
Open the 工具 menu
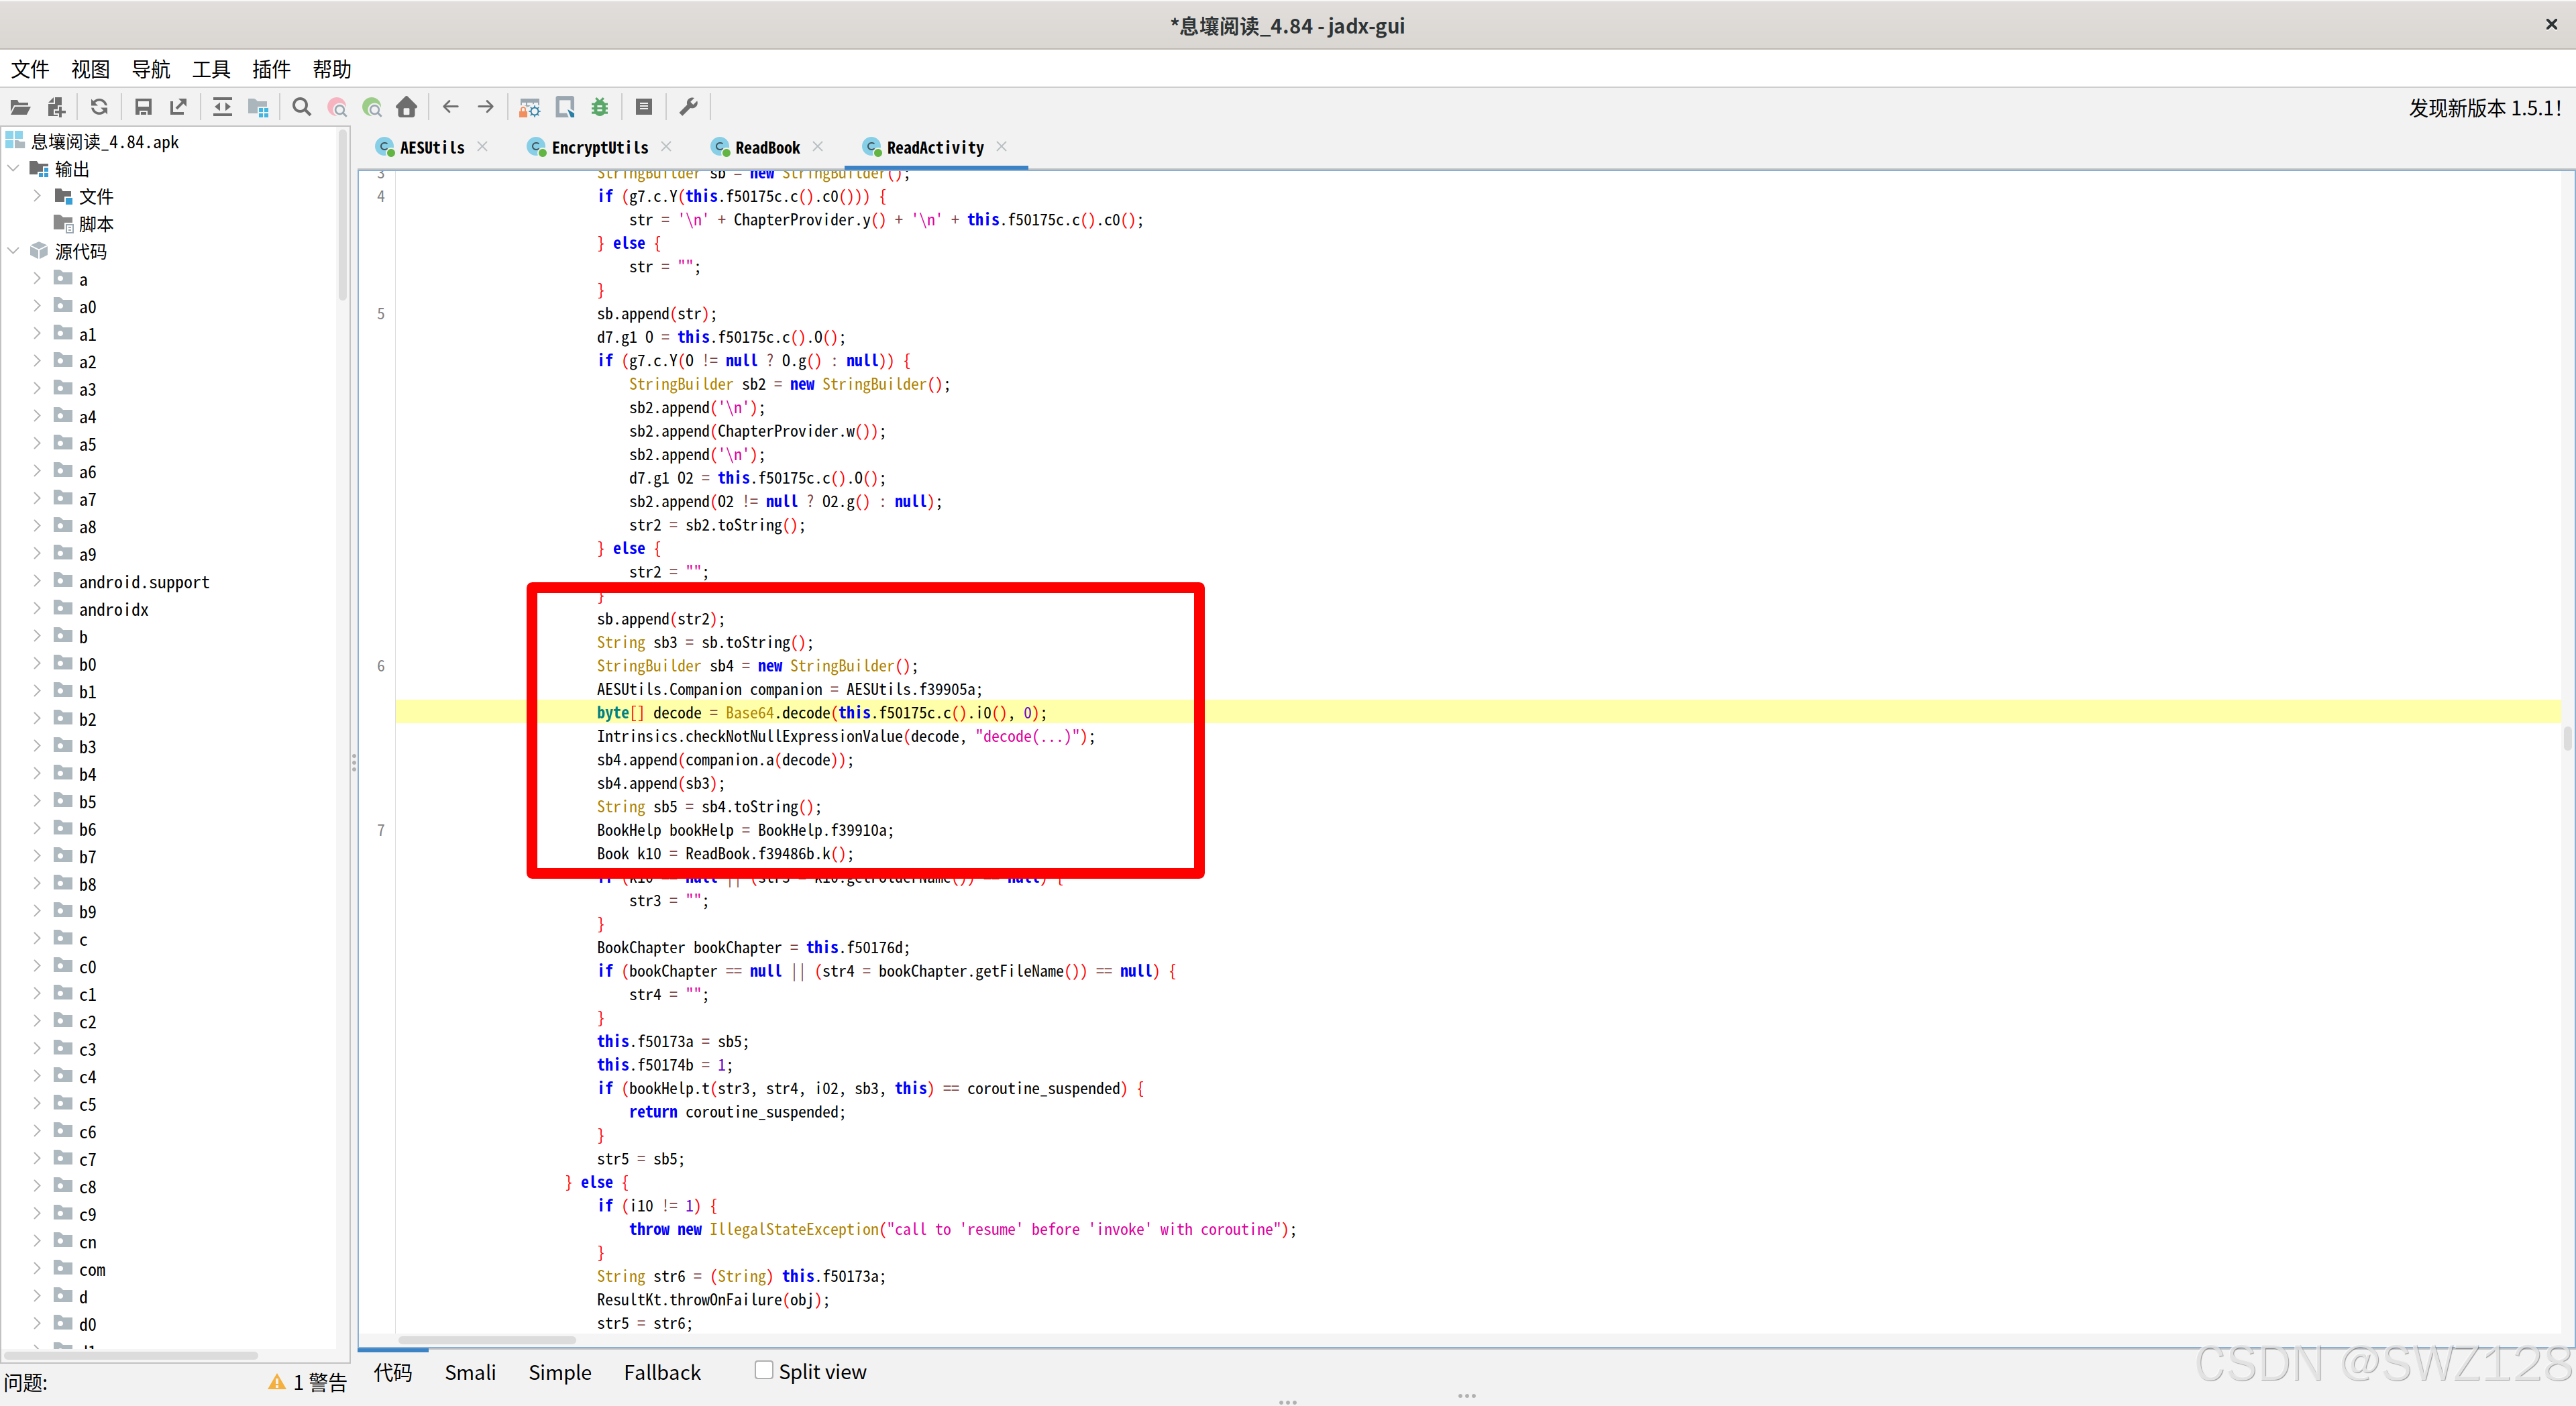[x=211, y=69]
